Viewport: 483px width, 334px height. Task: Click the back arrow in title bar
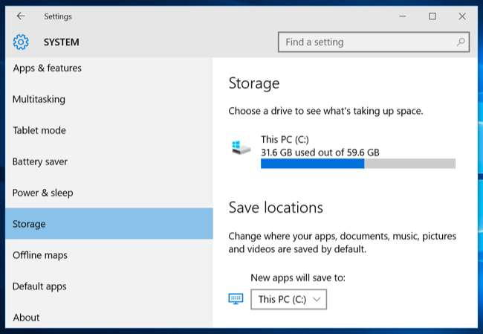pos(21,16)
